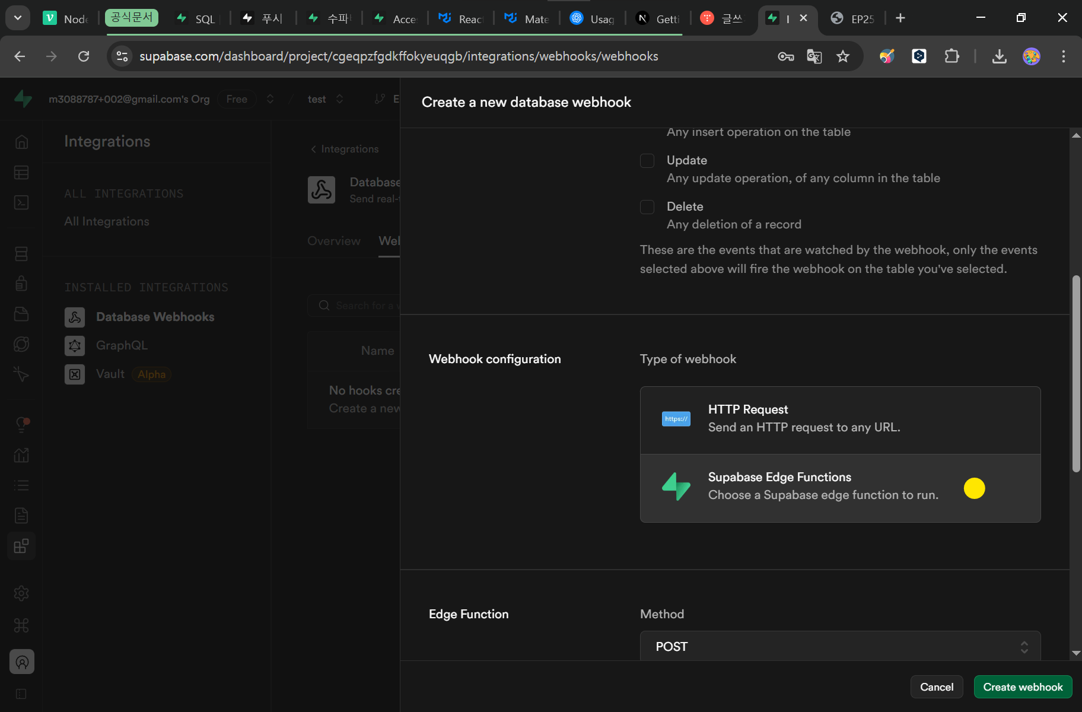
Task: Switch to the Webhooks tab
Action: pos(389,241)
